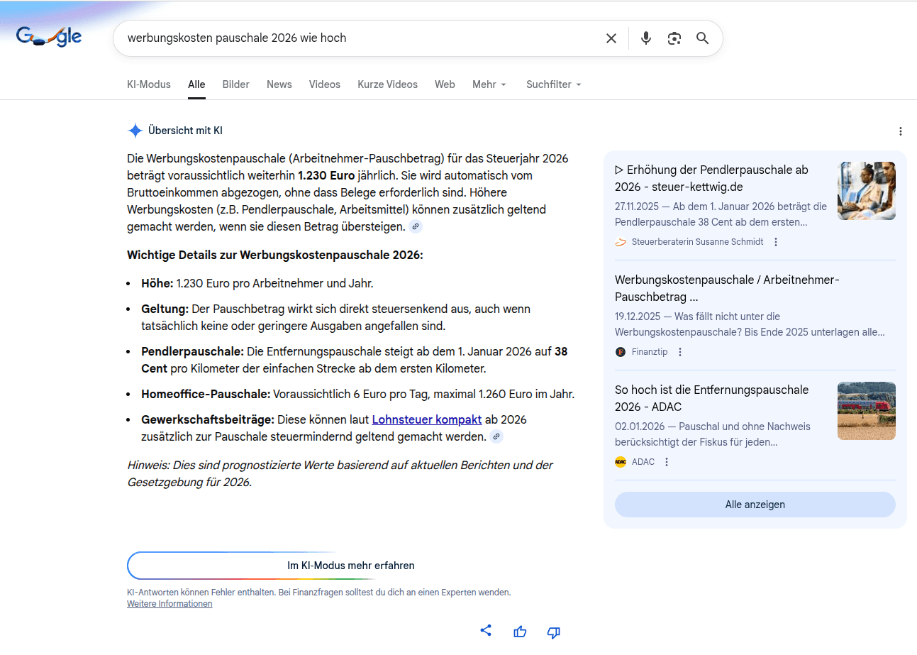This screenshot has width=917, height=655.
Task: Open the AI overview three-dot menu
Action: coord(900,131)
